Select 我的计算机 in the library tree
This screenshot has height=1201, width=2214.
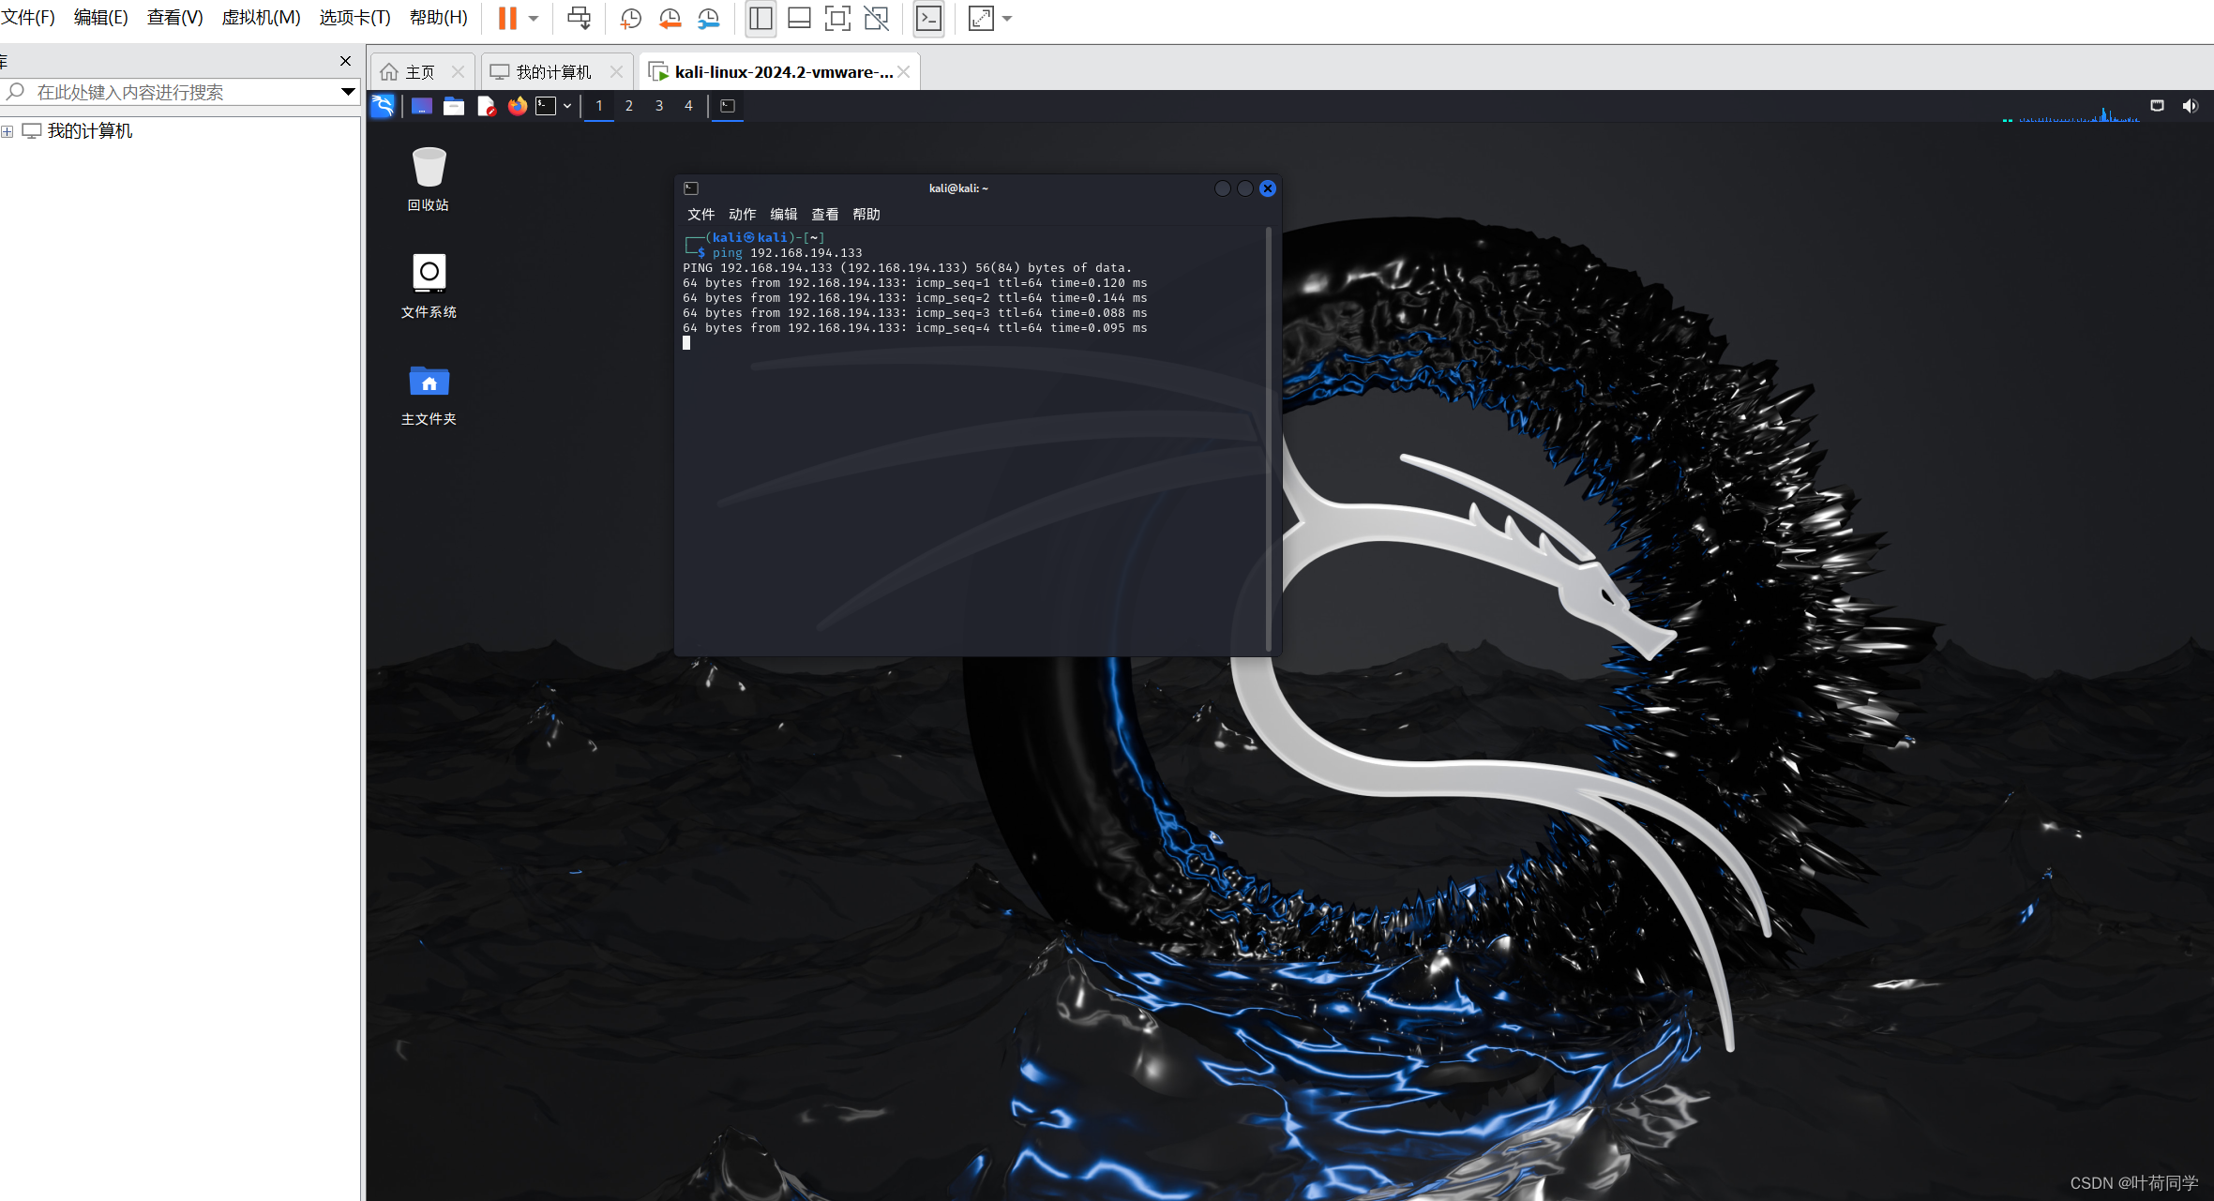tap(89, 131)
